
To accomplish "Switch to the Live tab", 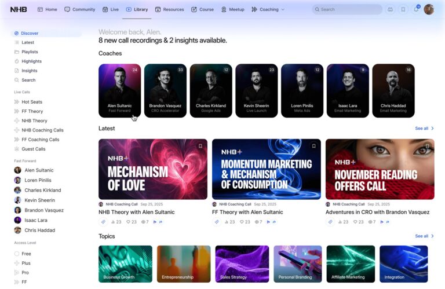I will (111, 9).
